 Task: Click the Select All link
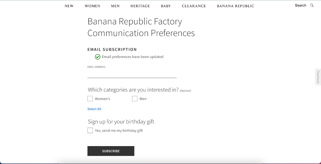point(94,109)
